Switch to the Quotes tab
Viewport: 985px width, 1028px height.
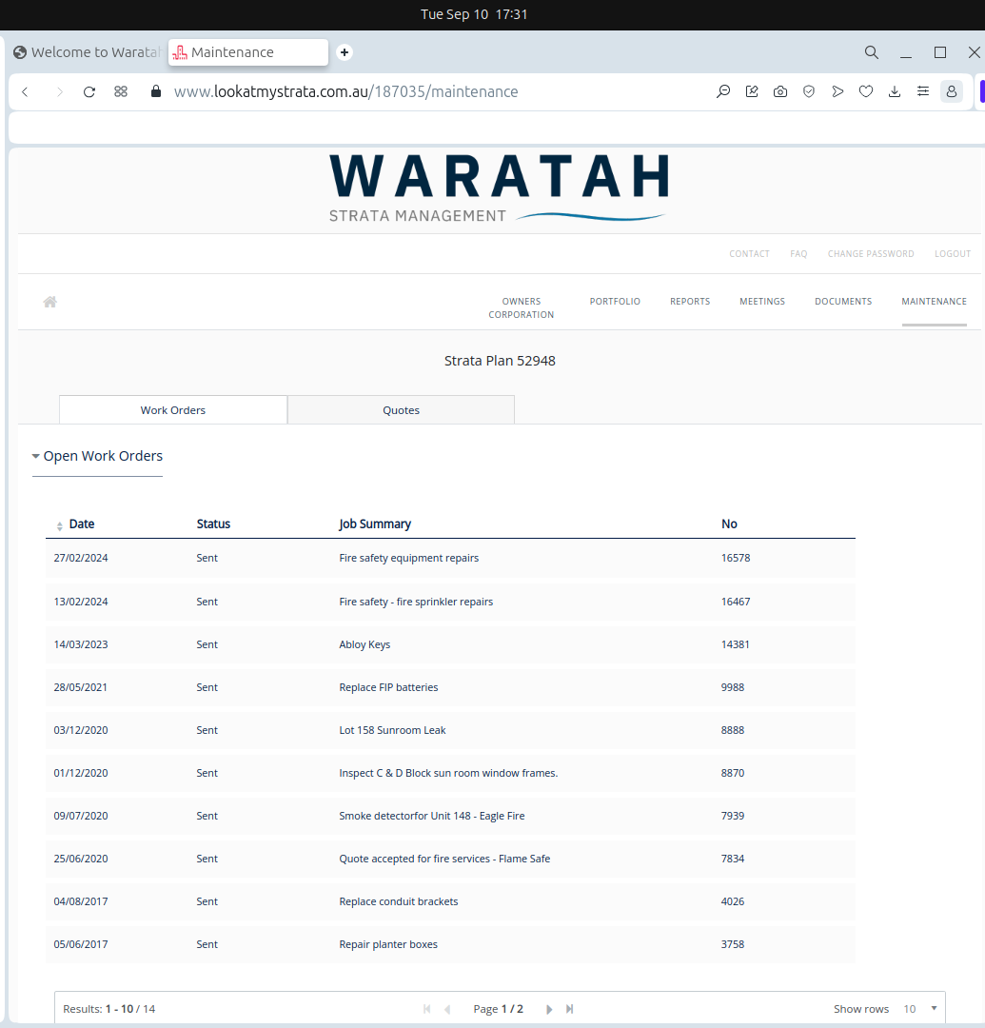coord(401,409)
